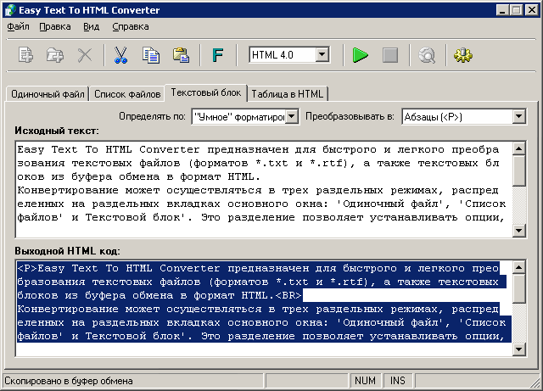Click the INS status bar indicator

[398, 381]
